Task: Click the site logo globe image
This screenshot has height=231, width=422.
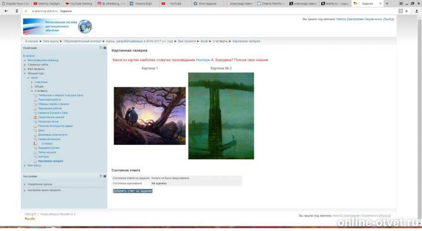Action: [x=85, y=26]
